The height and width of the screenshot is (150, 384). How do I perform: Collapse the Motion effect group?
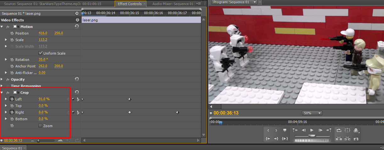[x=2, y=27]
